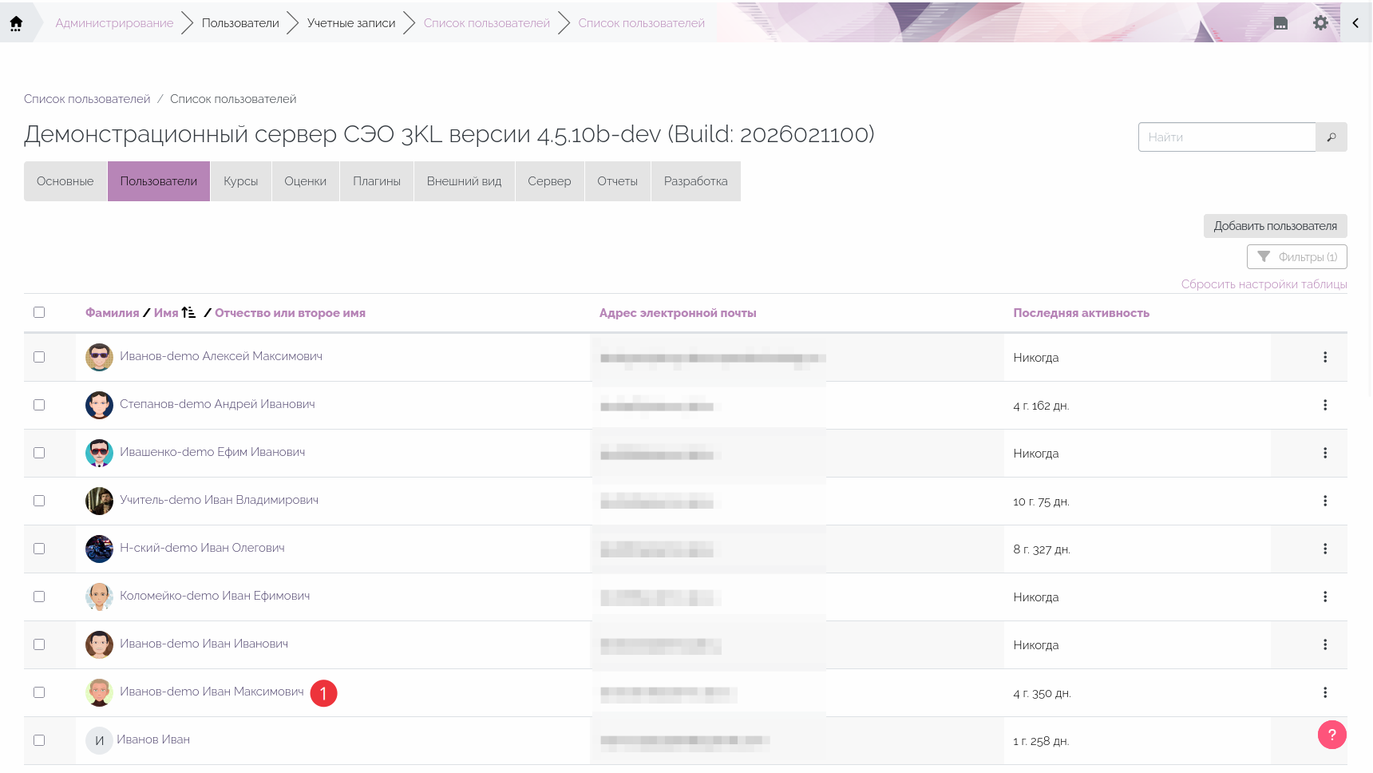Viewport: 1373px width, 773px height.
Task: Collapse the side panel with top-right arrow
Action: pos(1355,23)
